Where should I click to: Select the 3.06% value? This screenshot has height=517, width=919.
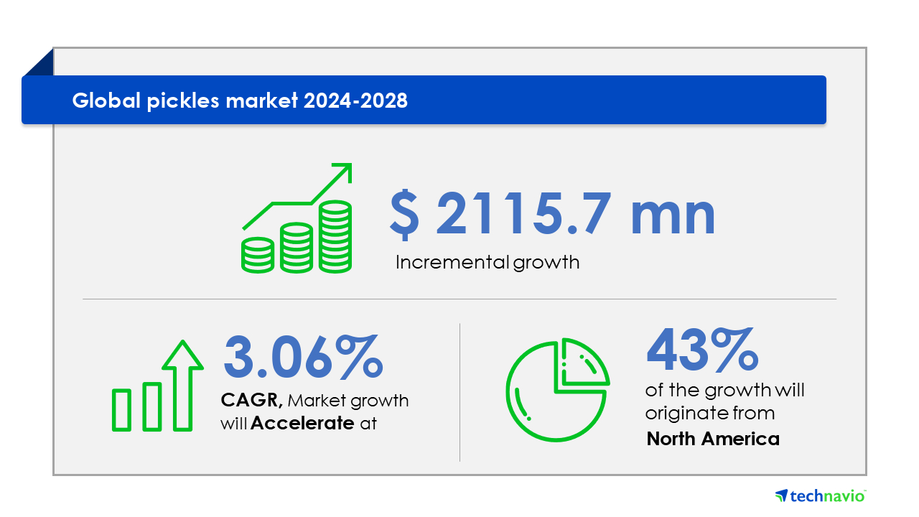coord(302,357)
